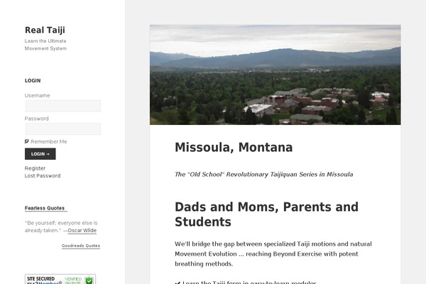Click the Remember Me label text
Screen dimensions: 426x284
tap(48, 141)
